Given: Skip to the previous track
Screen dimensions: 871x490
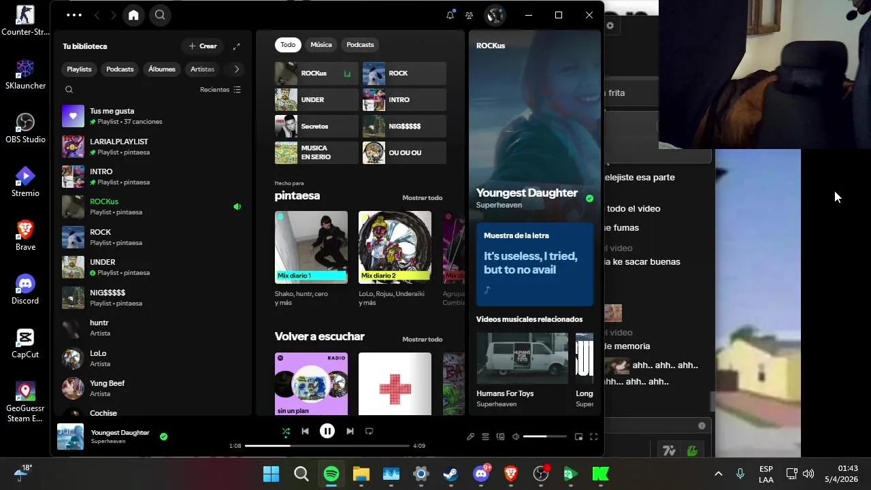Looking at the screenshot, I should [x=306, y=431].
